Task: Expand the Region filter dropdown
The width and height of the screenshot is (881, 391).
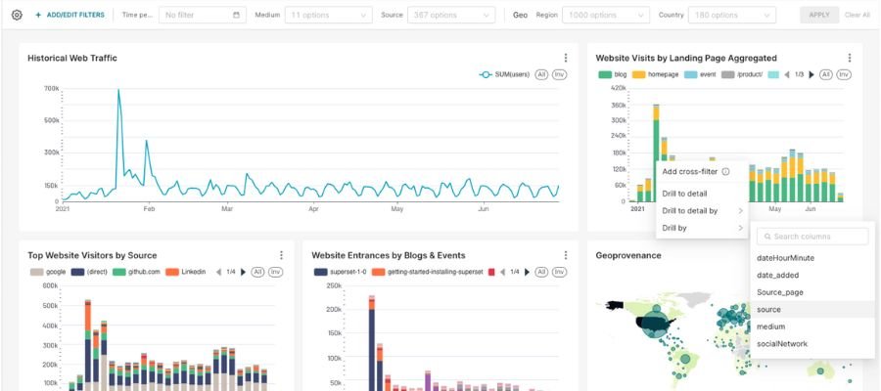Action: pos(606,15)
